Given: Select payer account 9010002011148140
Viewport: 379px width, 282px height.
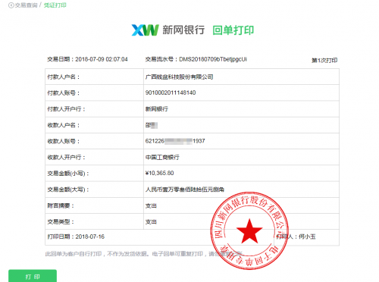Looking at the screenshot, I should (x=171, y=92).
